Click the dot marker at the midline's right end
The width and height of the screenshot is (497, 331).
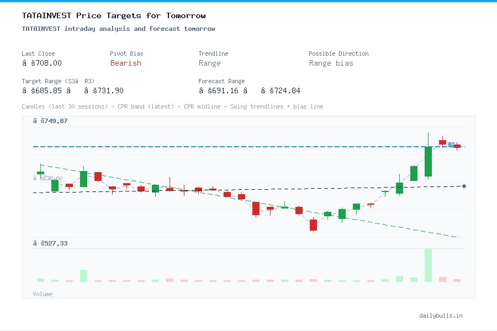tap(463, 186)
